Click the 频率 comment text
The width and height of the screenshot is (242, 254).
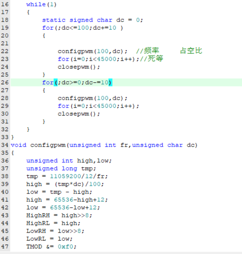(x=151, y=51)
